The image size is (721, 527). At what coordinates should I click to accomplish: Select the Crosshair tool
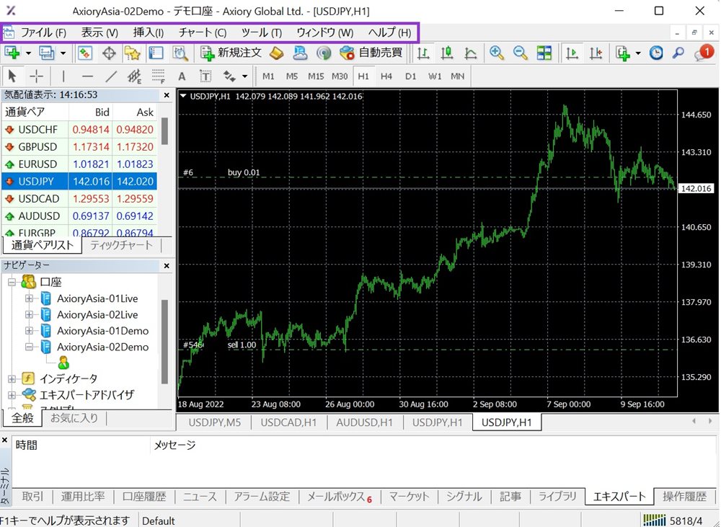point(36,76)
